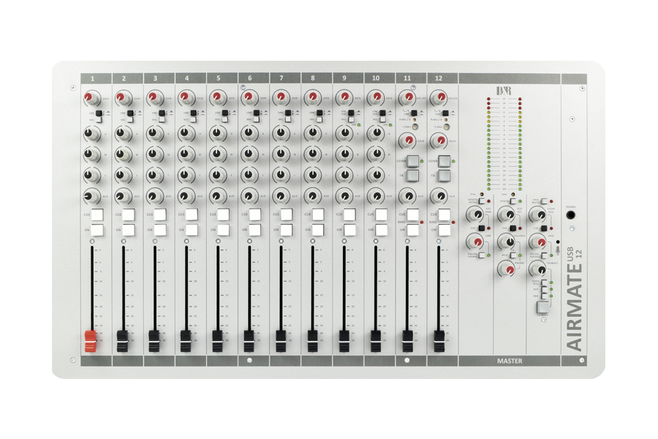Toggle LINE/USB switch on channel 10
Image resolution: width=658 pixels, height=439 pixels.
(382, 113)
